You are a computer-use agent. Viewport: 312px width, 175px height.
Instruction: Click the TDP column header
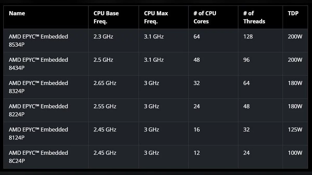[x=293, y=13]
